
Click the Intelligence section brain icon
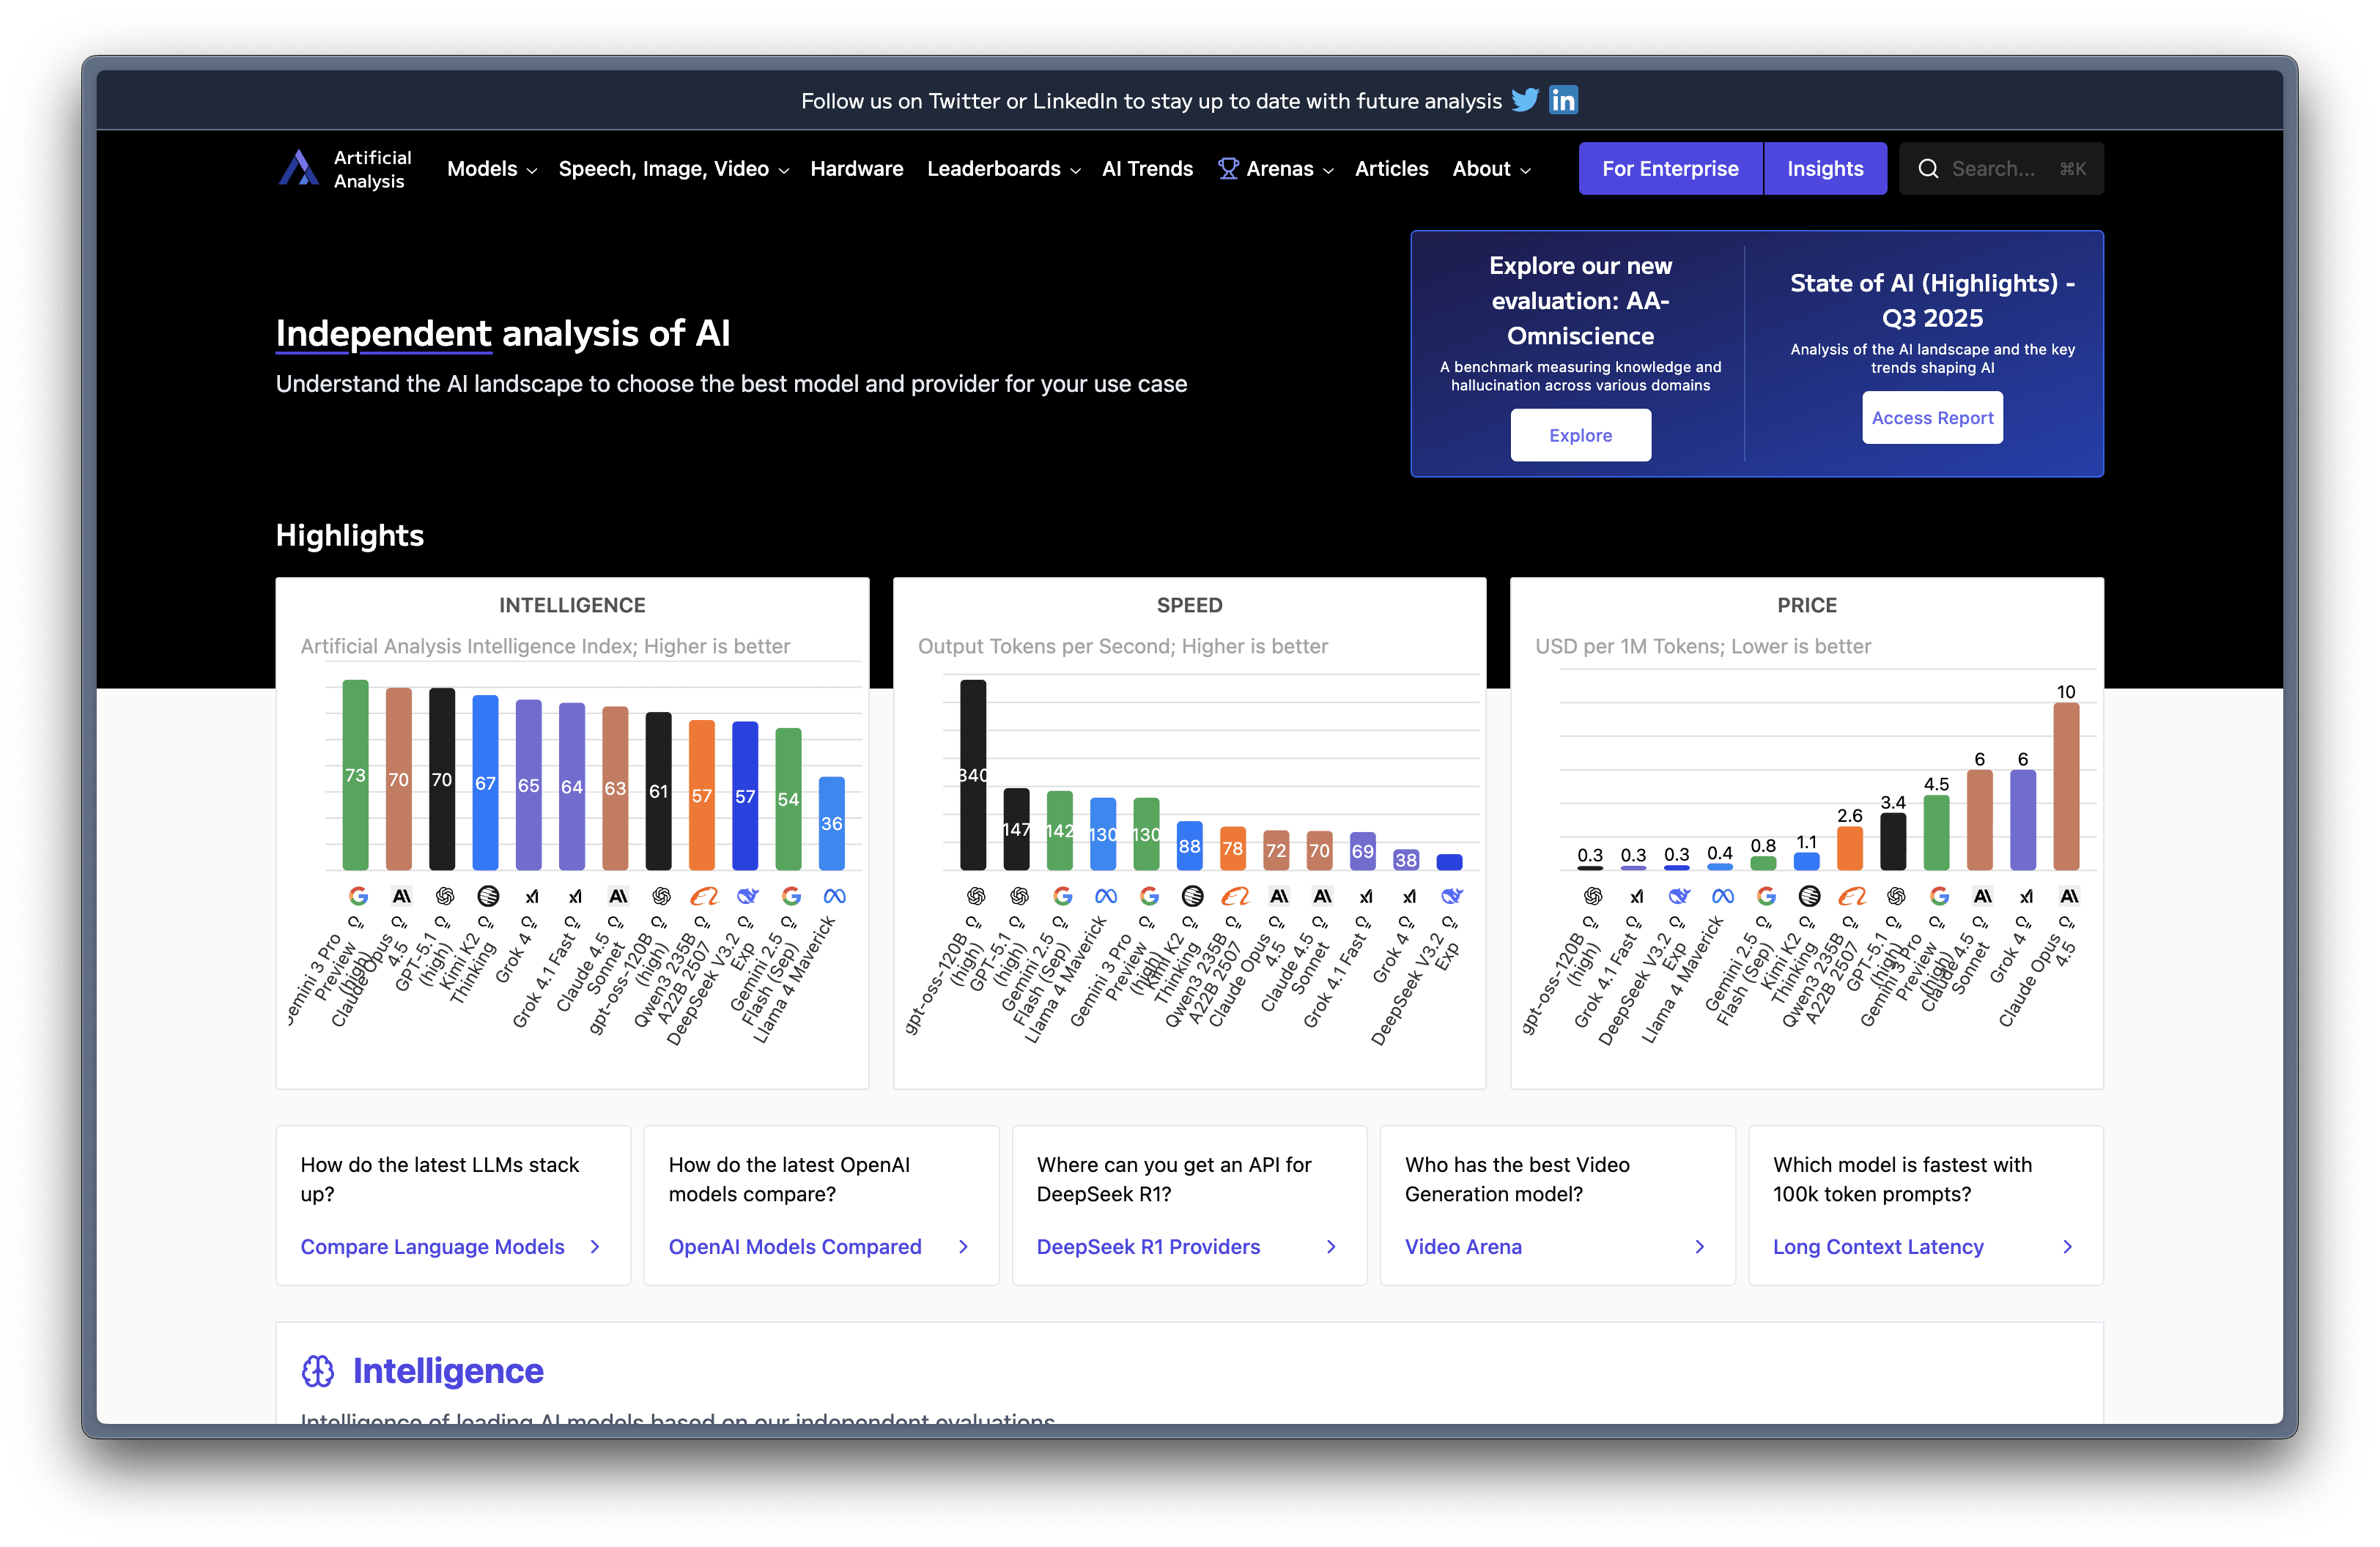318,1371
